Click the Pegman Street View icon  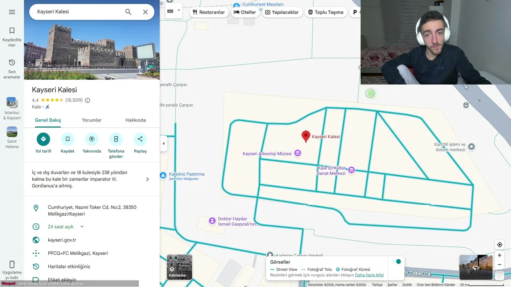(x=499, y=275)
